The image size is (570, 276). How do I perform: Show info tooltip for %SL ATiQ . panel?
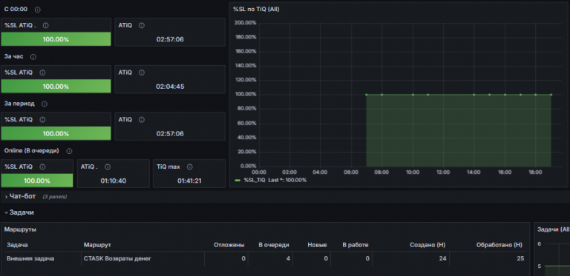pyautogui.click(x=45, y=26)
